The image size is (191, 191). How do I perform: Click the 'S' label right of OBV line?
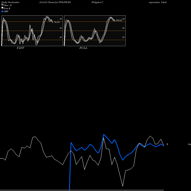pyautogui.click(x=167, y=144)
